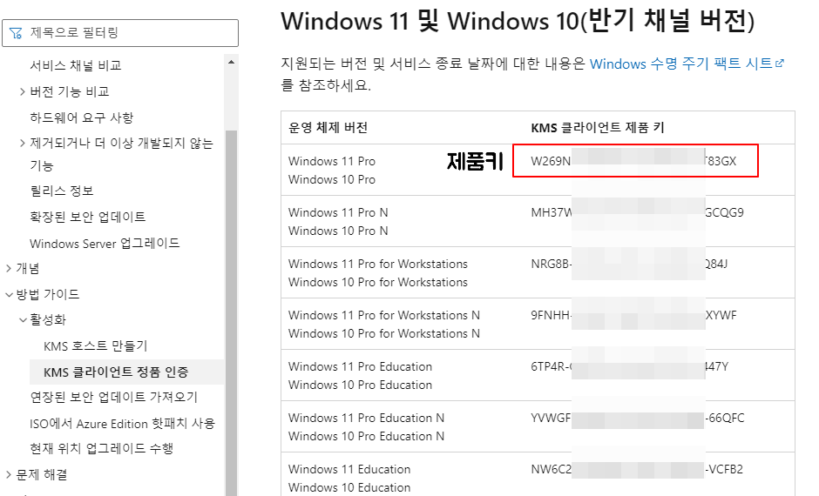The width and height of the screenshot is (819, 496).
Task: Select the 활성화 tree label
Action: (48, 319)
